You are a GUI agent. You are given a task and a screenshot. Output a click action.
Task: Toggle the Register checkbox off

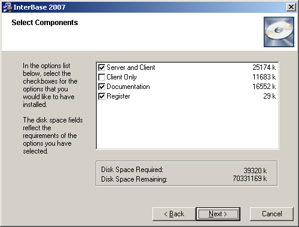pos(102,96)
